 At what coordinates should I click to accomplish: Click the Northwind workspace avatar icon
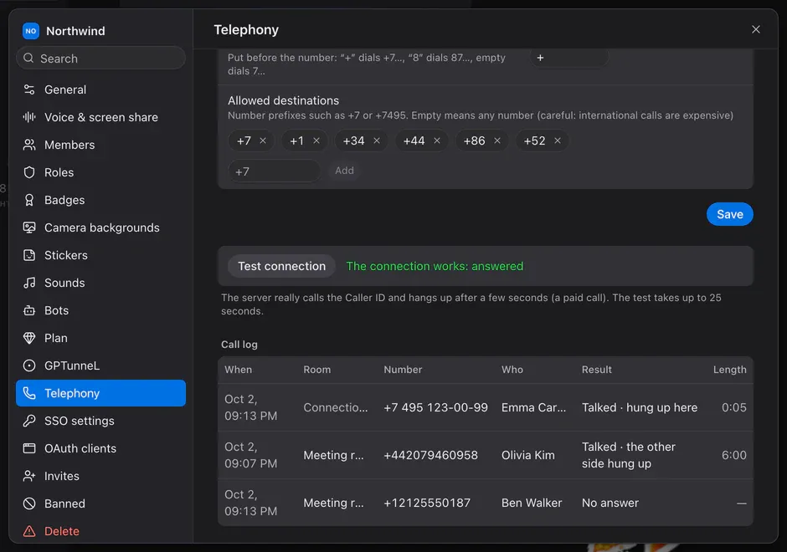(31, 31)
